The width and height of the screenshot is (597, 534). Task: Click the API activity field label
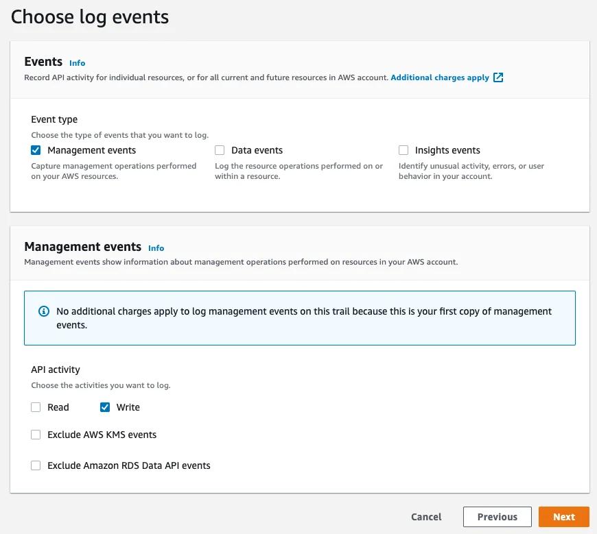56,369
